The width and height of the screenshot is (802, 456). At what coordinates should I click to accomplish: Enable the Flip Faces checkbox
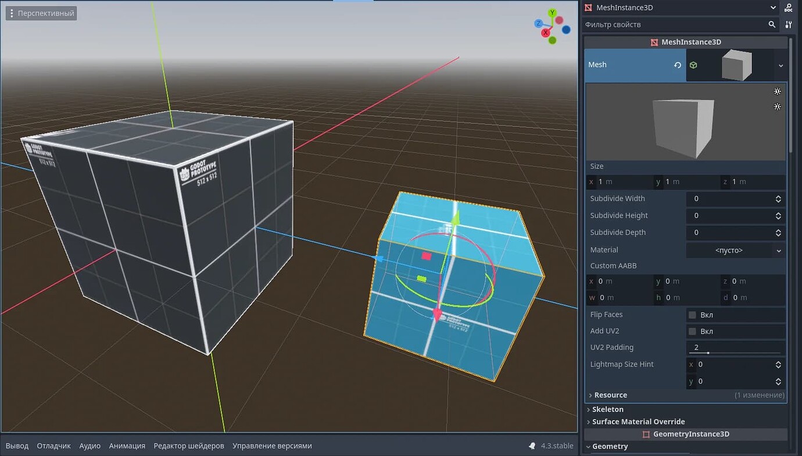[692, 315]
